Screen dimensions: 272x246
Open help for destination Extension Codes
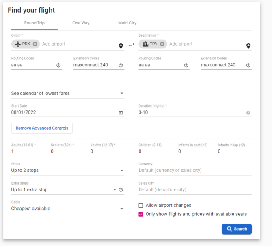point(248,65)
